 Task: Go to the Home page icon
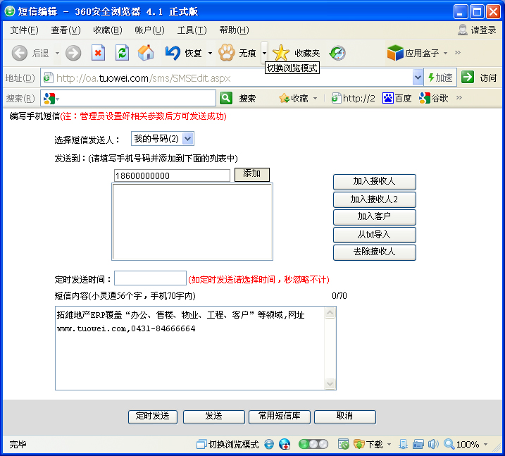pyautogui.click(x=146, y=53)
